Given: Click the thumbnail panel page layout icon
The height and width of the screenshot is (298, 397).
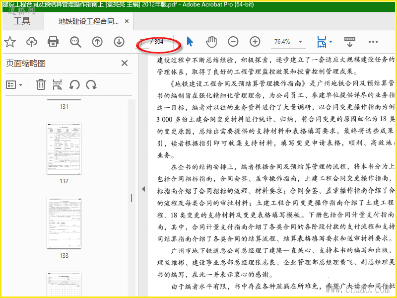Looking at the screenshot, I should tap(57, 84).
